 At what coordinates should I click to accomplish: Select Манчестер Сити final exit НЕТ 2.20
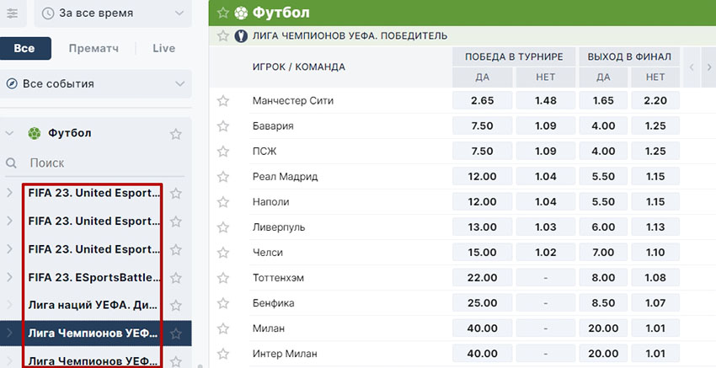(655, 100)
